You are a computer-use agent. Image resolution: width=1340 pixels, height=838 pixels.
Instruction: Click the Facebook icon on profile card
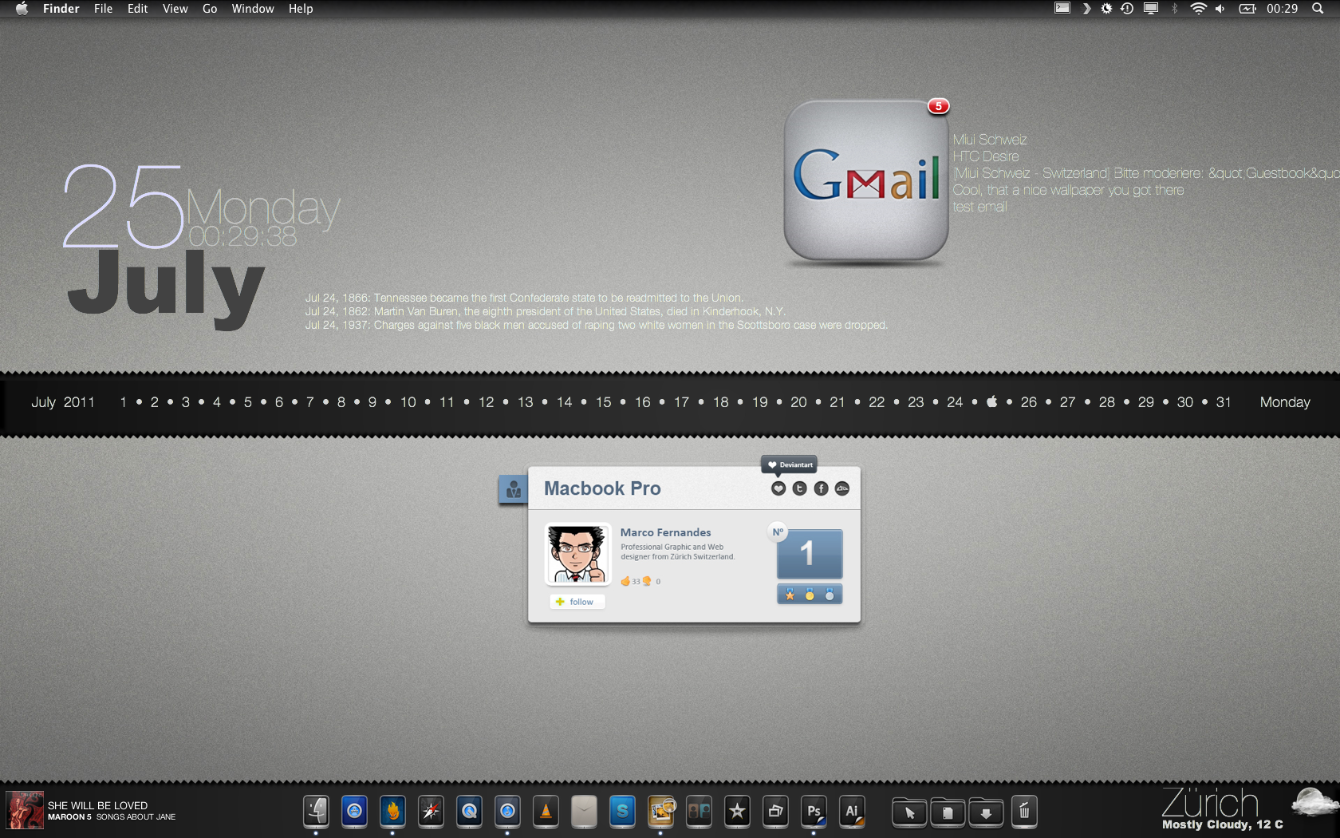821,488
